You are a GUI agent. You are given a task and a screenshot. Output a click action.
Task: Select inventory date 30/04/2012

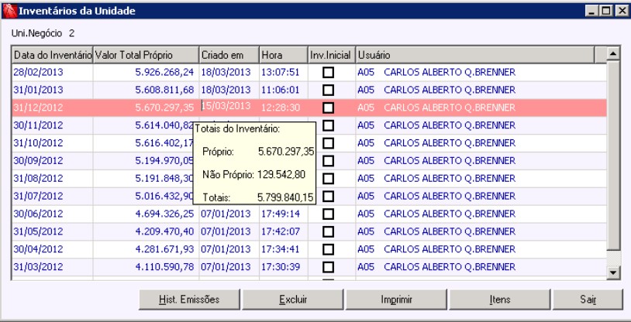click(38, 249)
